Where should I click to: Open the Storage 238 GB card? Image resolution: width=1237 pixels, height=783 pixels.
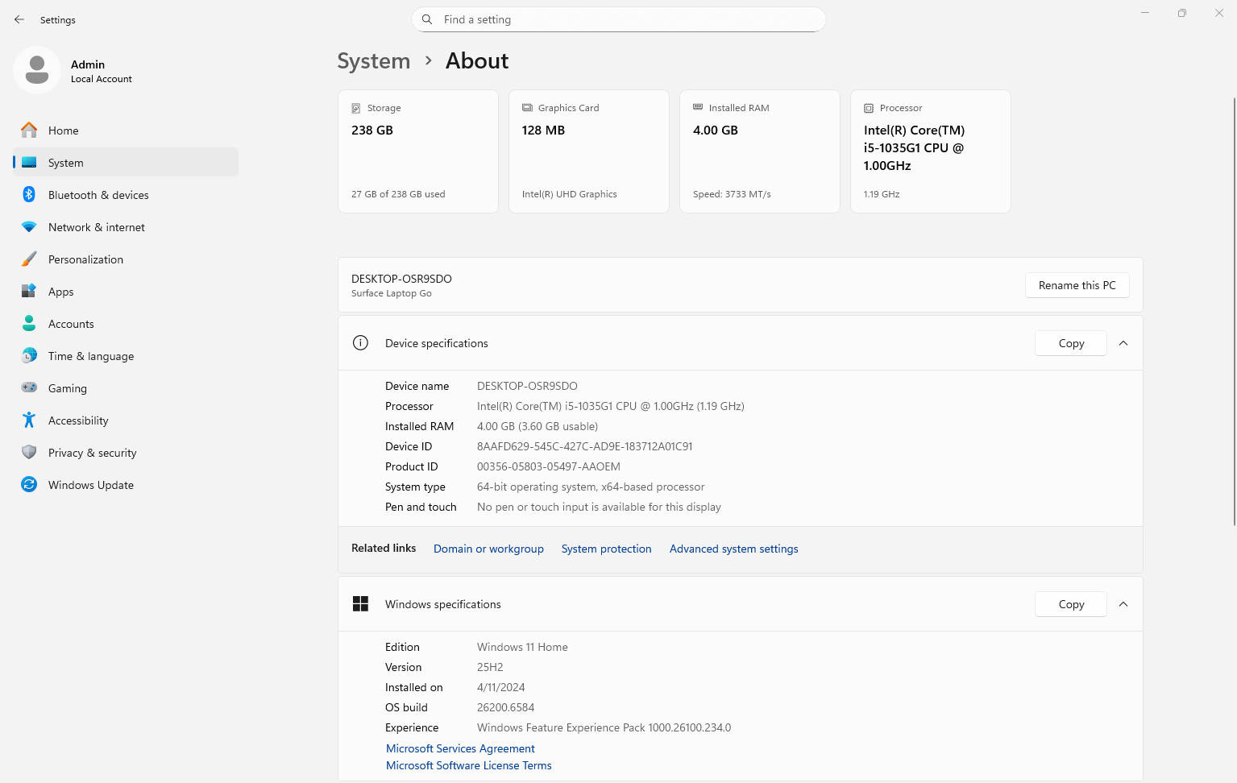pyautogui.click(x=418, y=151)
